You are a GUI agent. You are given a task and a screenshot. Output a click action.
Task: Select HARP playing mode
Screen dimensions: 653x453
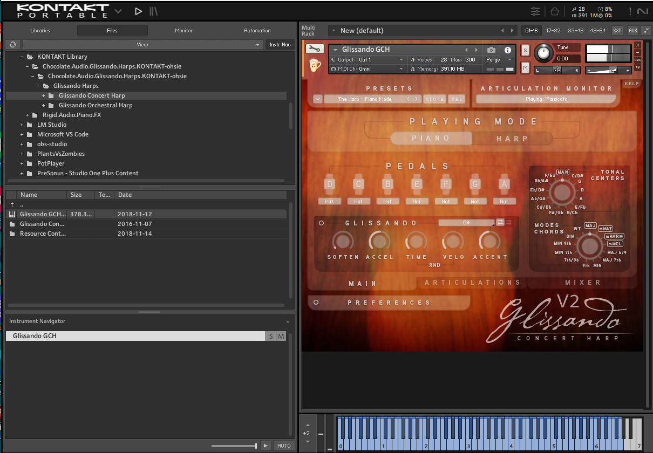512,139
